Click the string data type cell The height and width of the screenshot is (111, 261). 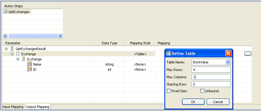pos(109,64)
